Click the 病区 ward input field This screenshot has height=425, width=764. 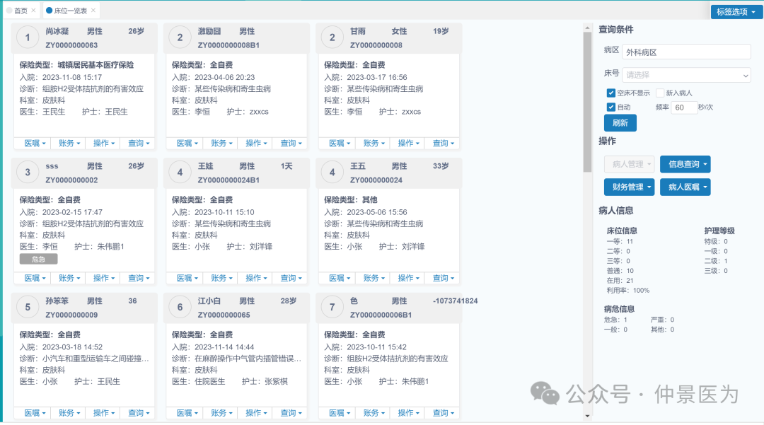click(x=684, y=51)
